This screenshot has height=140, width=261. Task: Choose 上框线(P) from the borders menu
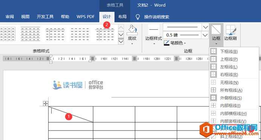pyautogui.click(x=234, y=59)
